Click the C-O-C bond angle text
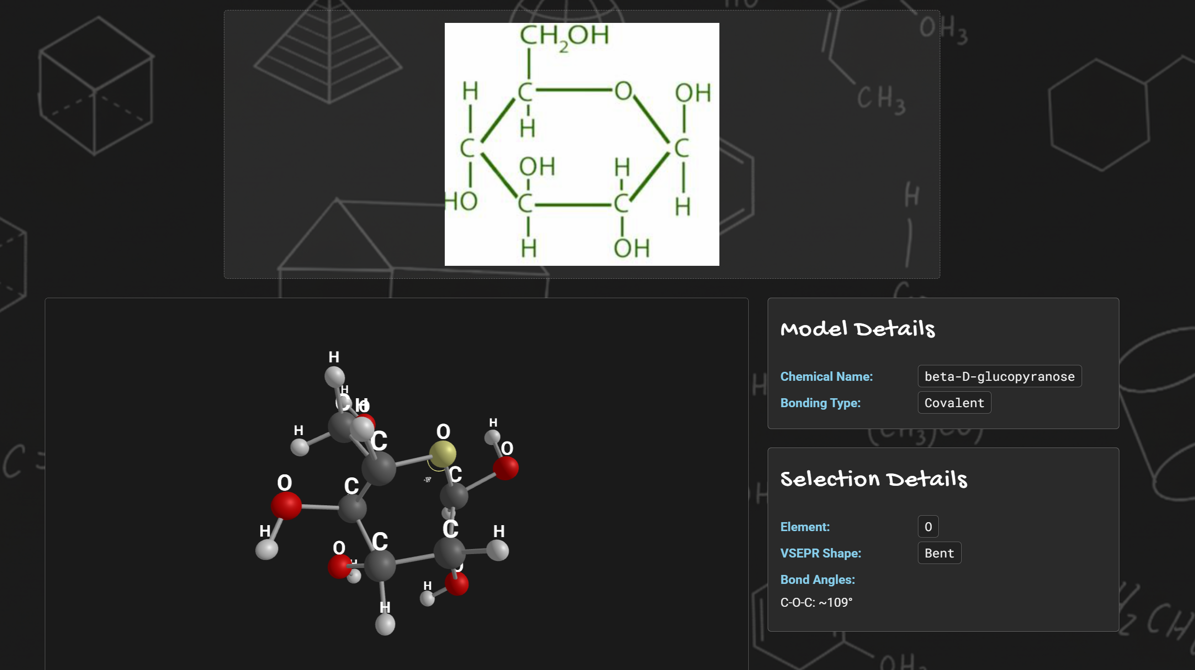1195x670 pixels. pos(816,602)
